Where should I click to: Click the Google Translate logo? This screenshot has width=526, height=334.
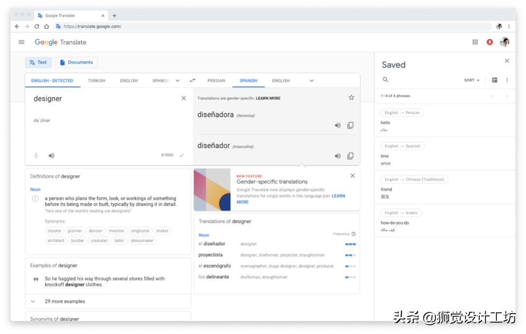[60, 42]
